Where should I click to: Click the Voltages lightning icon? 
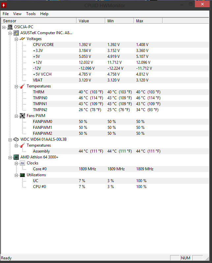click(x=22, y=39)
